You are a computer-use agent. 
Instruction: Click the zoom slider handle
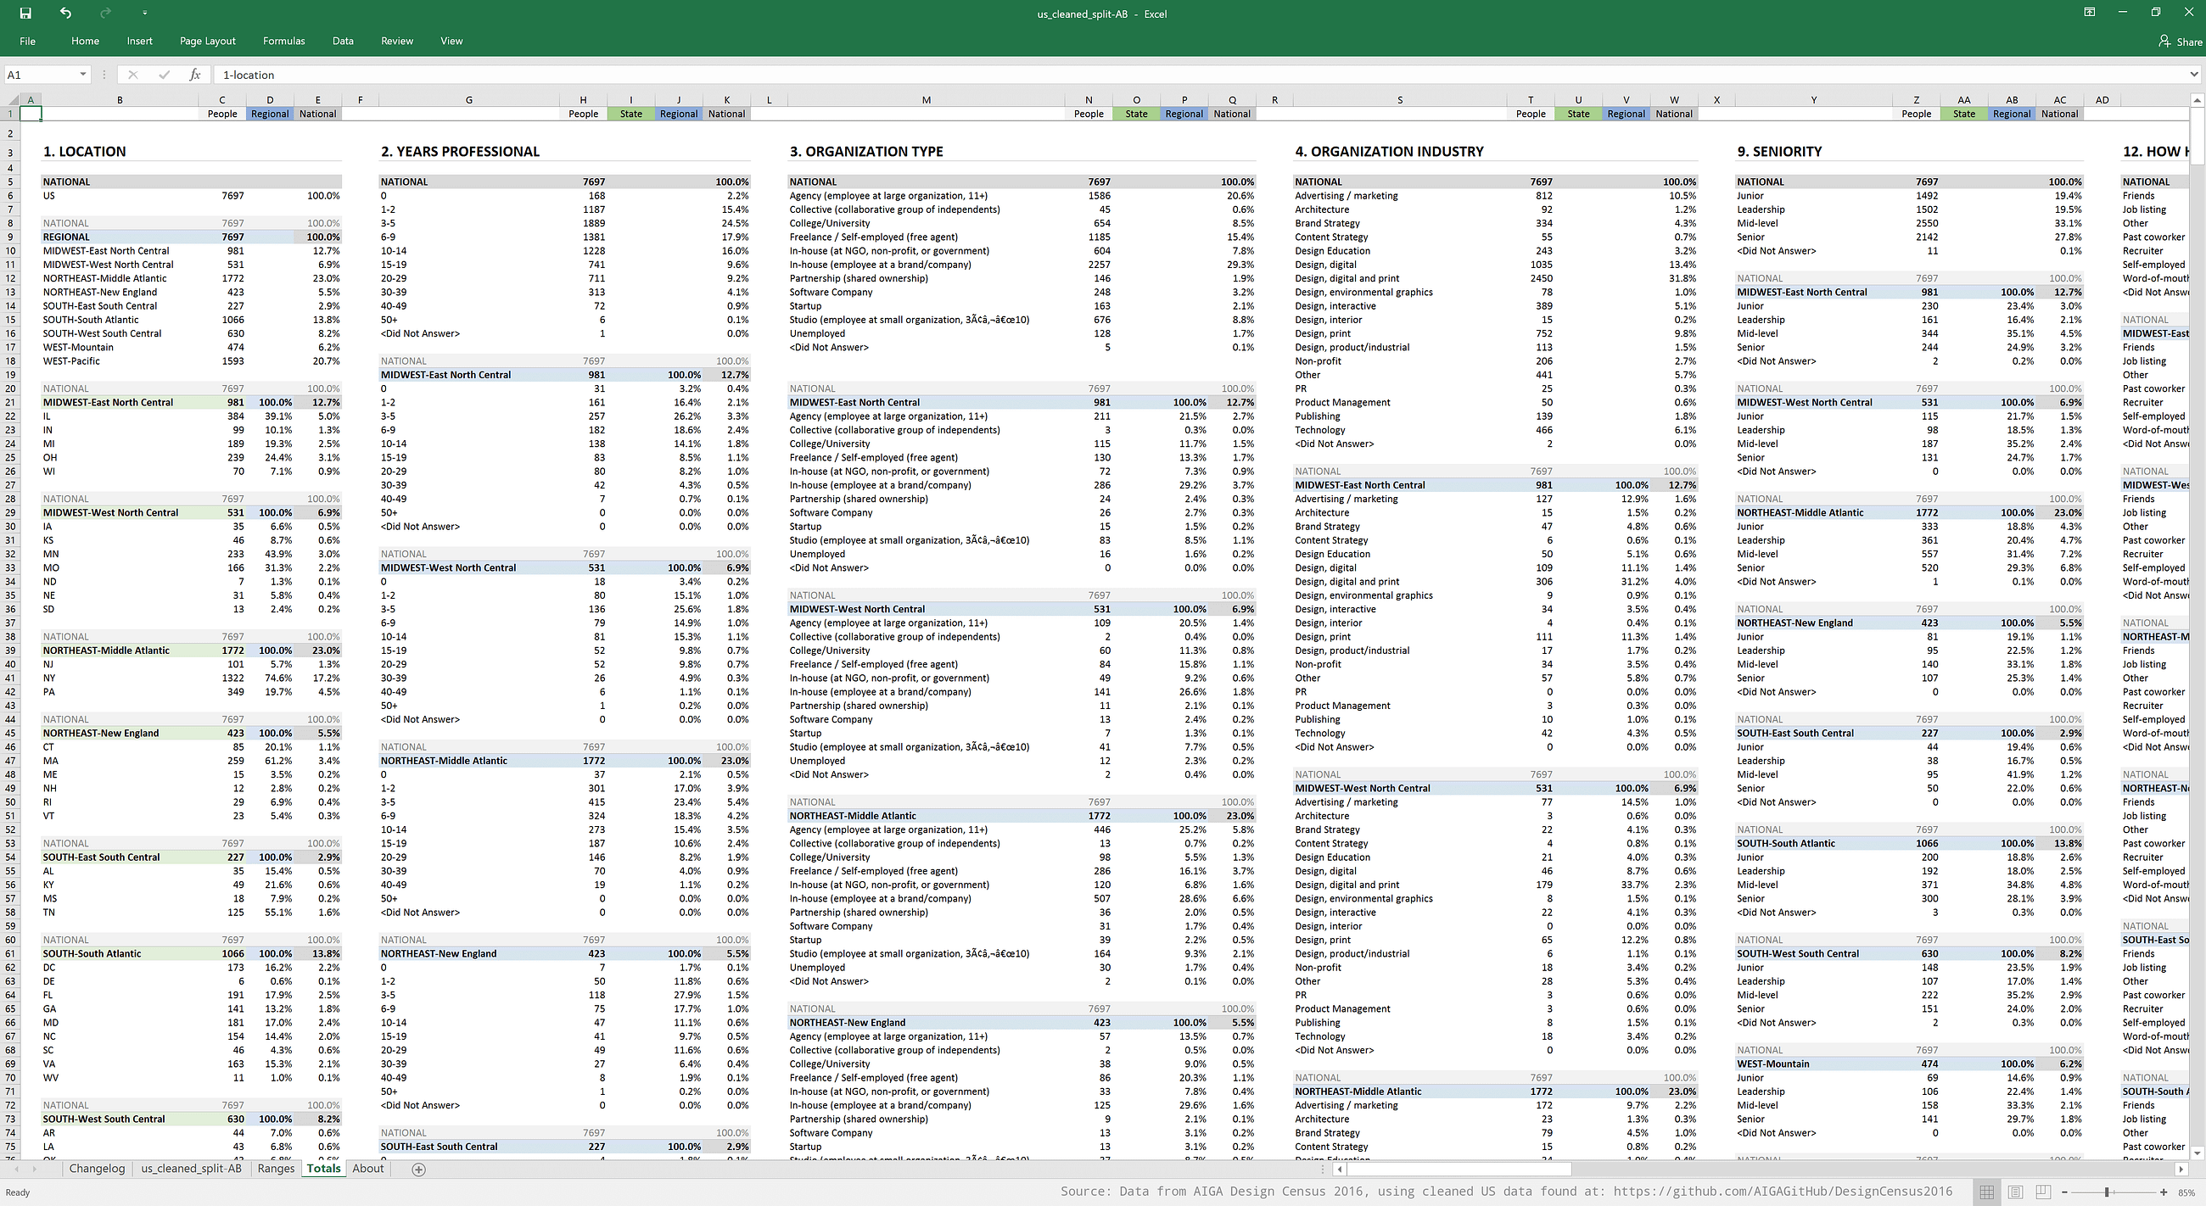[2107, 1192]
